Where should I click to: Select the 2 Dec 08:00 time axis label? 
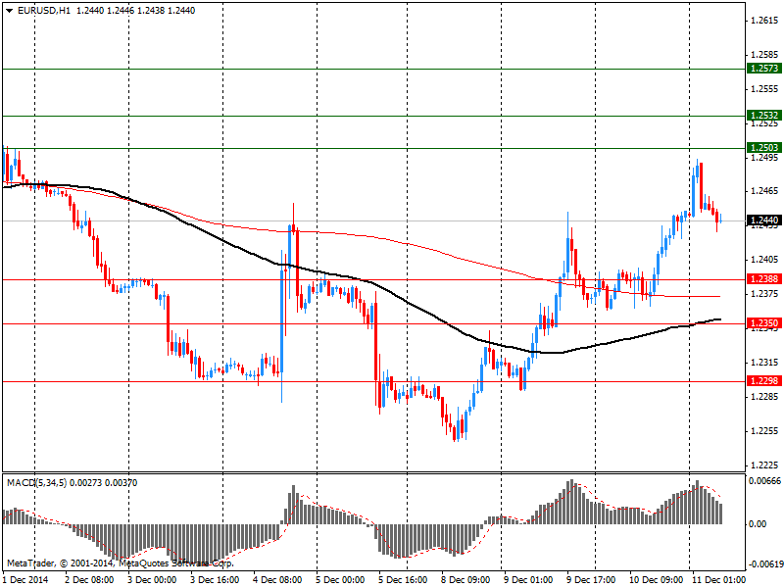pos(89,580)
